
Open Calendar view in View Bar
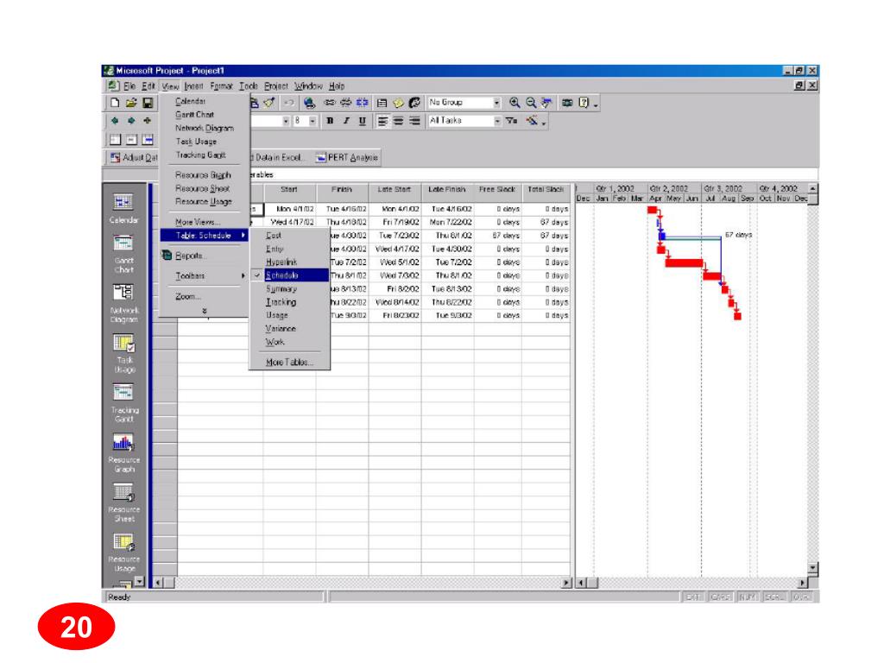123,209
